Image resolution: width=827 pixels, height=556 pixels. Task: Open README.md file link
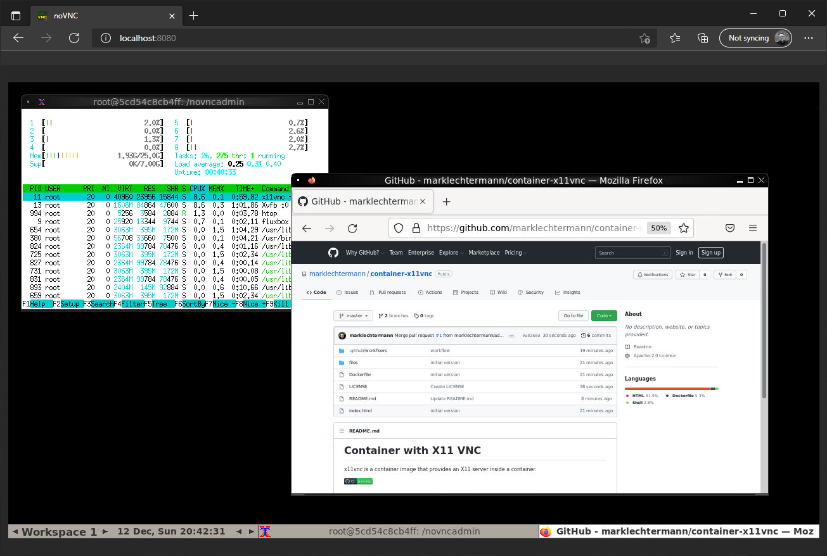(x=362, y=399)
